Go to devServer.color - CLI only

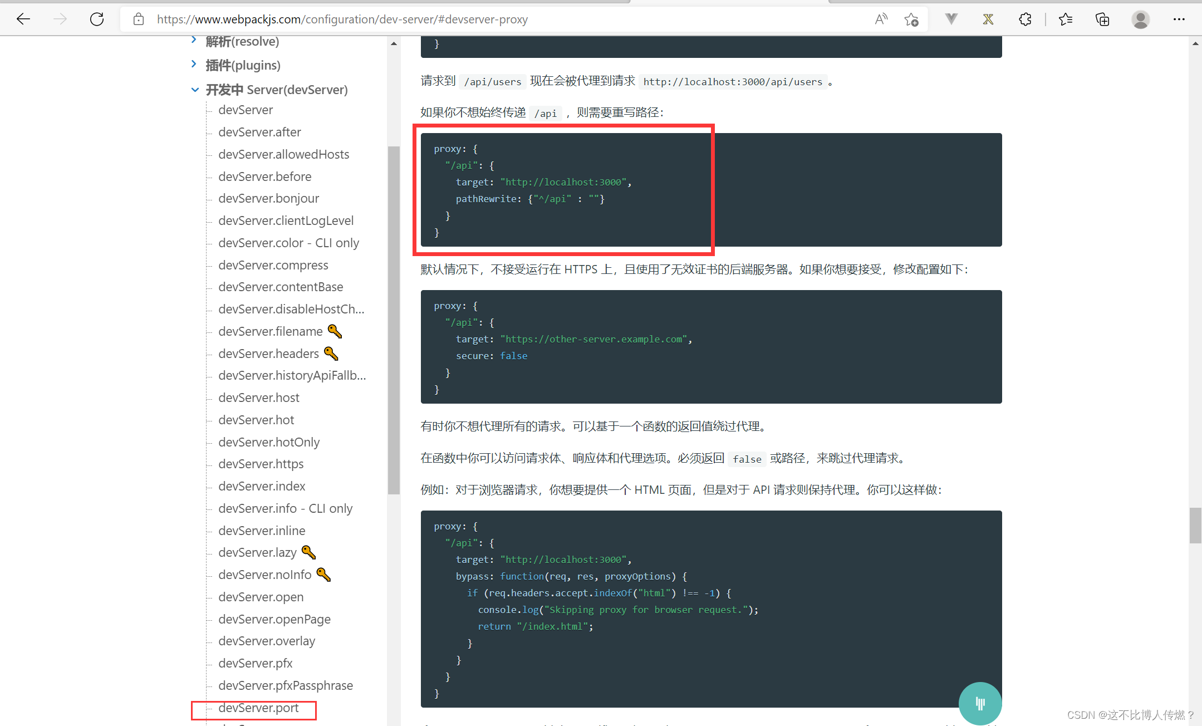(x=288, y=243)
